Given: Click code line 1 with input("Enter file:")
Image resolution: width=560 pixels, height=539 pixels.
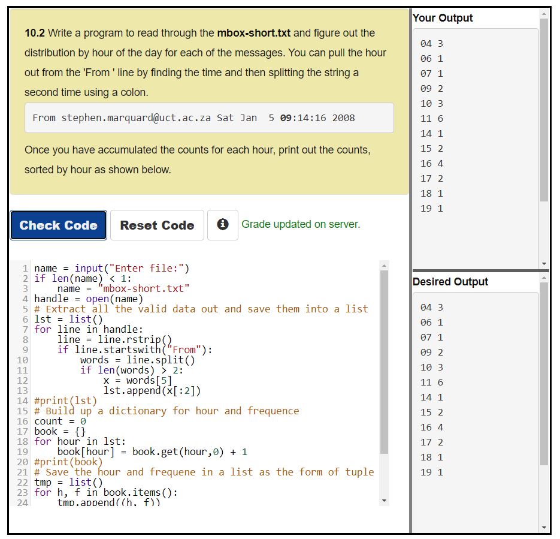Looking at the screenshot, I should (x=112, y=268).
